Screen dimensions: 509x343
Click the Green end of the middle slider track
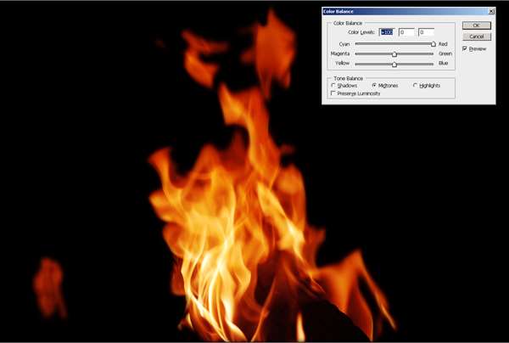[433, 53]
